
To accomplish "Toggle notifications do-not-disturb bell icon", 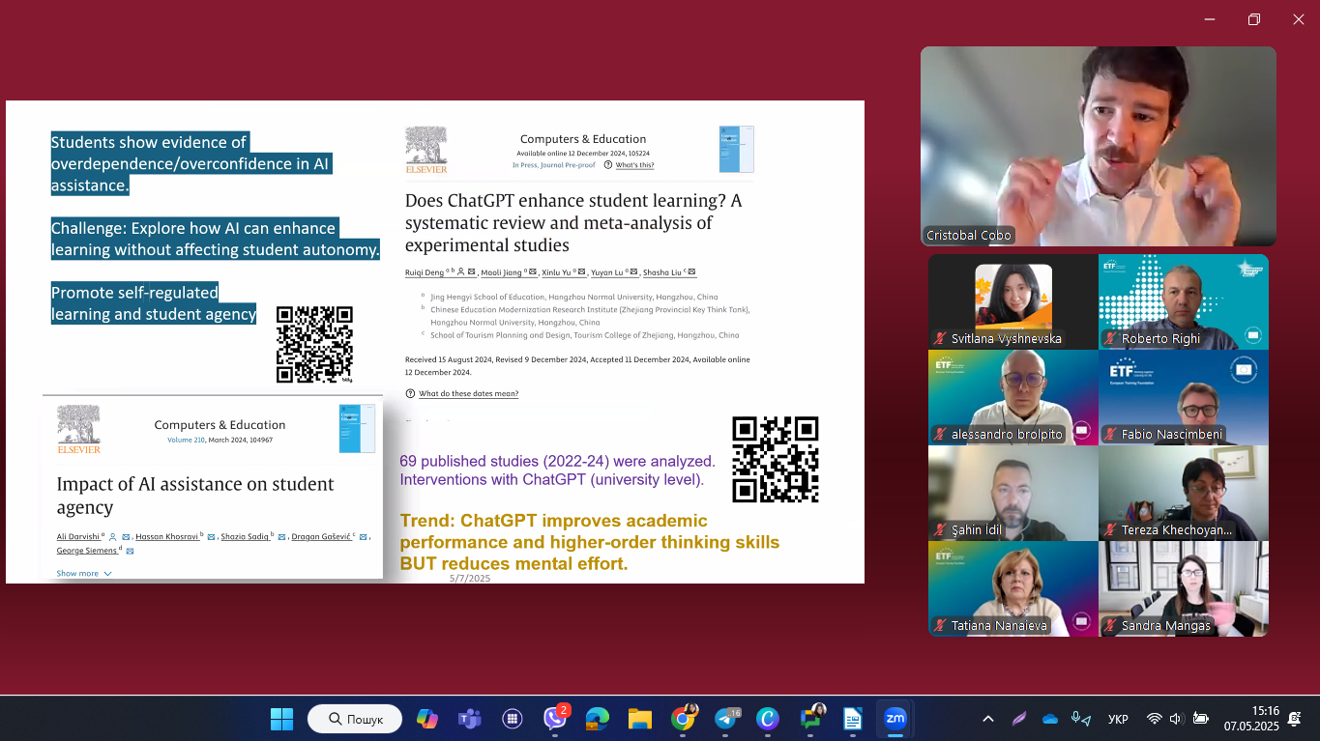I will [1294, 719].
